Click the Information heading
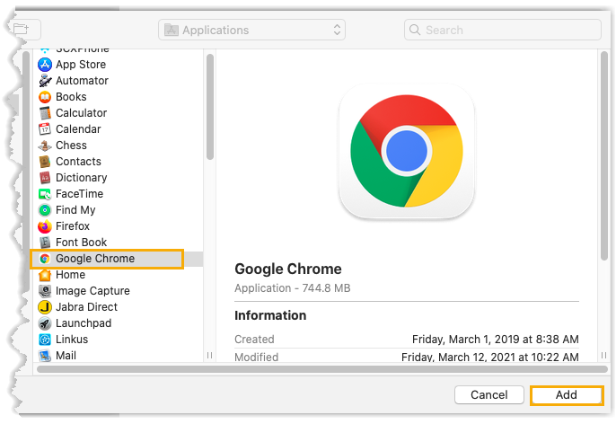The height and width of the screenshot is (424, 616). coord(270,315)
